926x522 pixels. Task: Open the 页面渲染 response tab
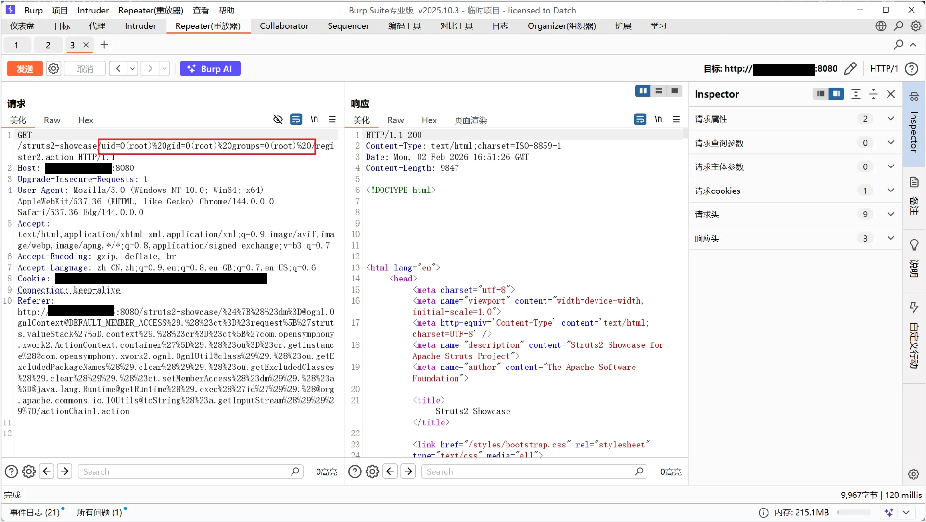470,120
